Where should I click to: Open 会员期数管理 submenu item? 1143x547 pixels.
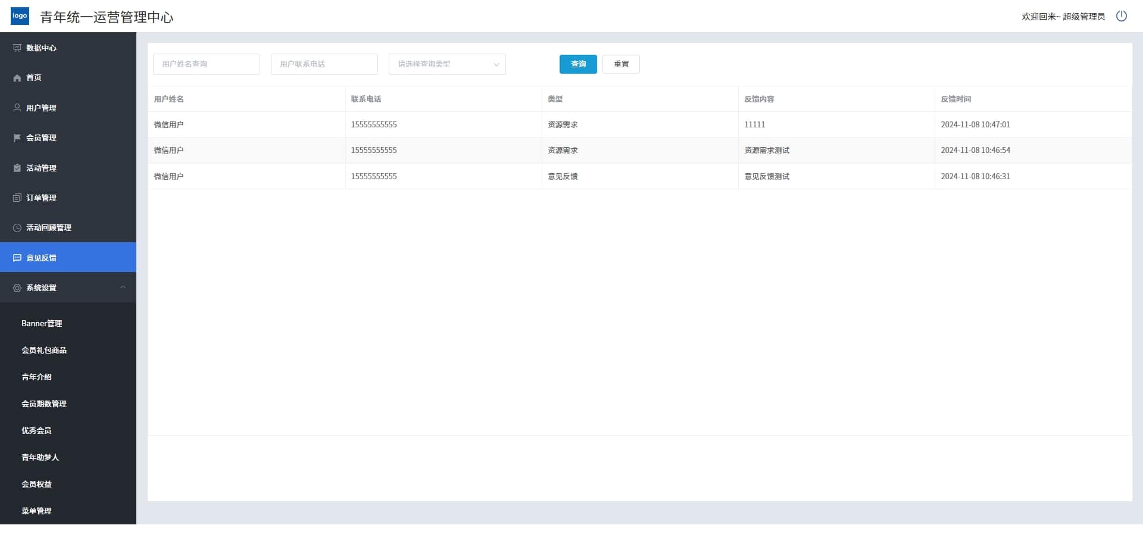pos(68,404)
